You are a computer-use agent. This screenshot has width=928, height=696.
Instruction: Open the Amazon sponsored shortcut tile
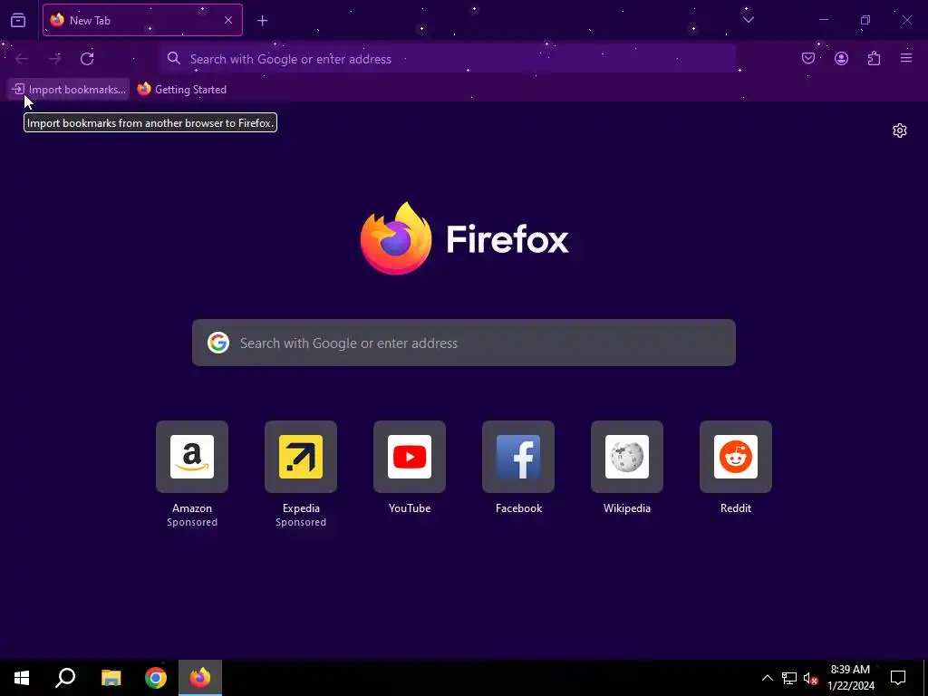tap(192, 457)
